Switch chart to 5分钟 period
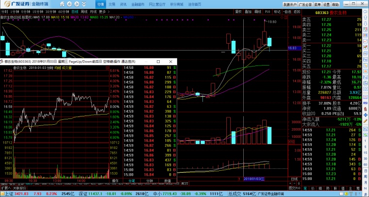 [26, 12]
